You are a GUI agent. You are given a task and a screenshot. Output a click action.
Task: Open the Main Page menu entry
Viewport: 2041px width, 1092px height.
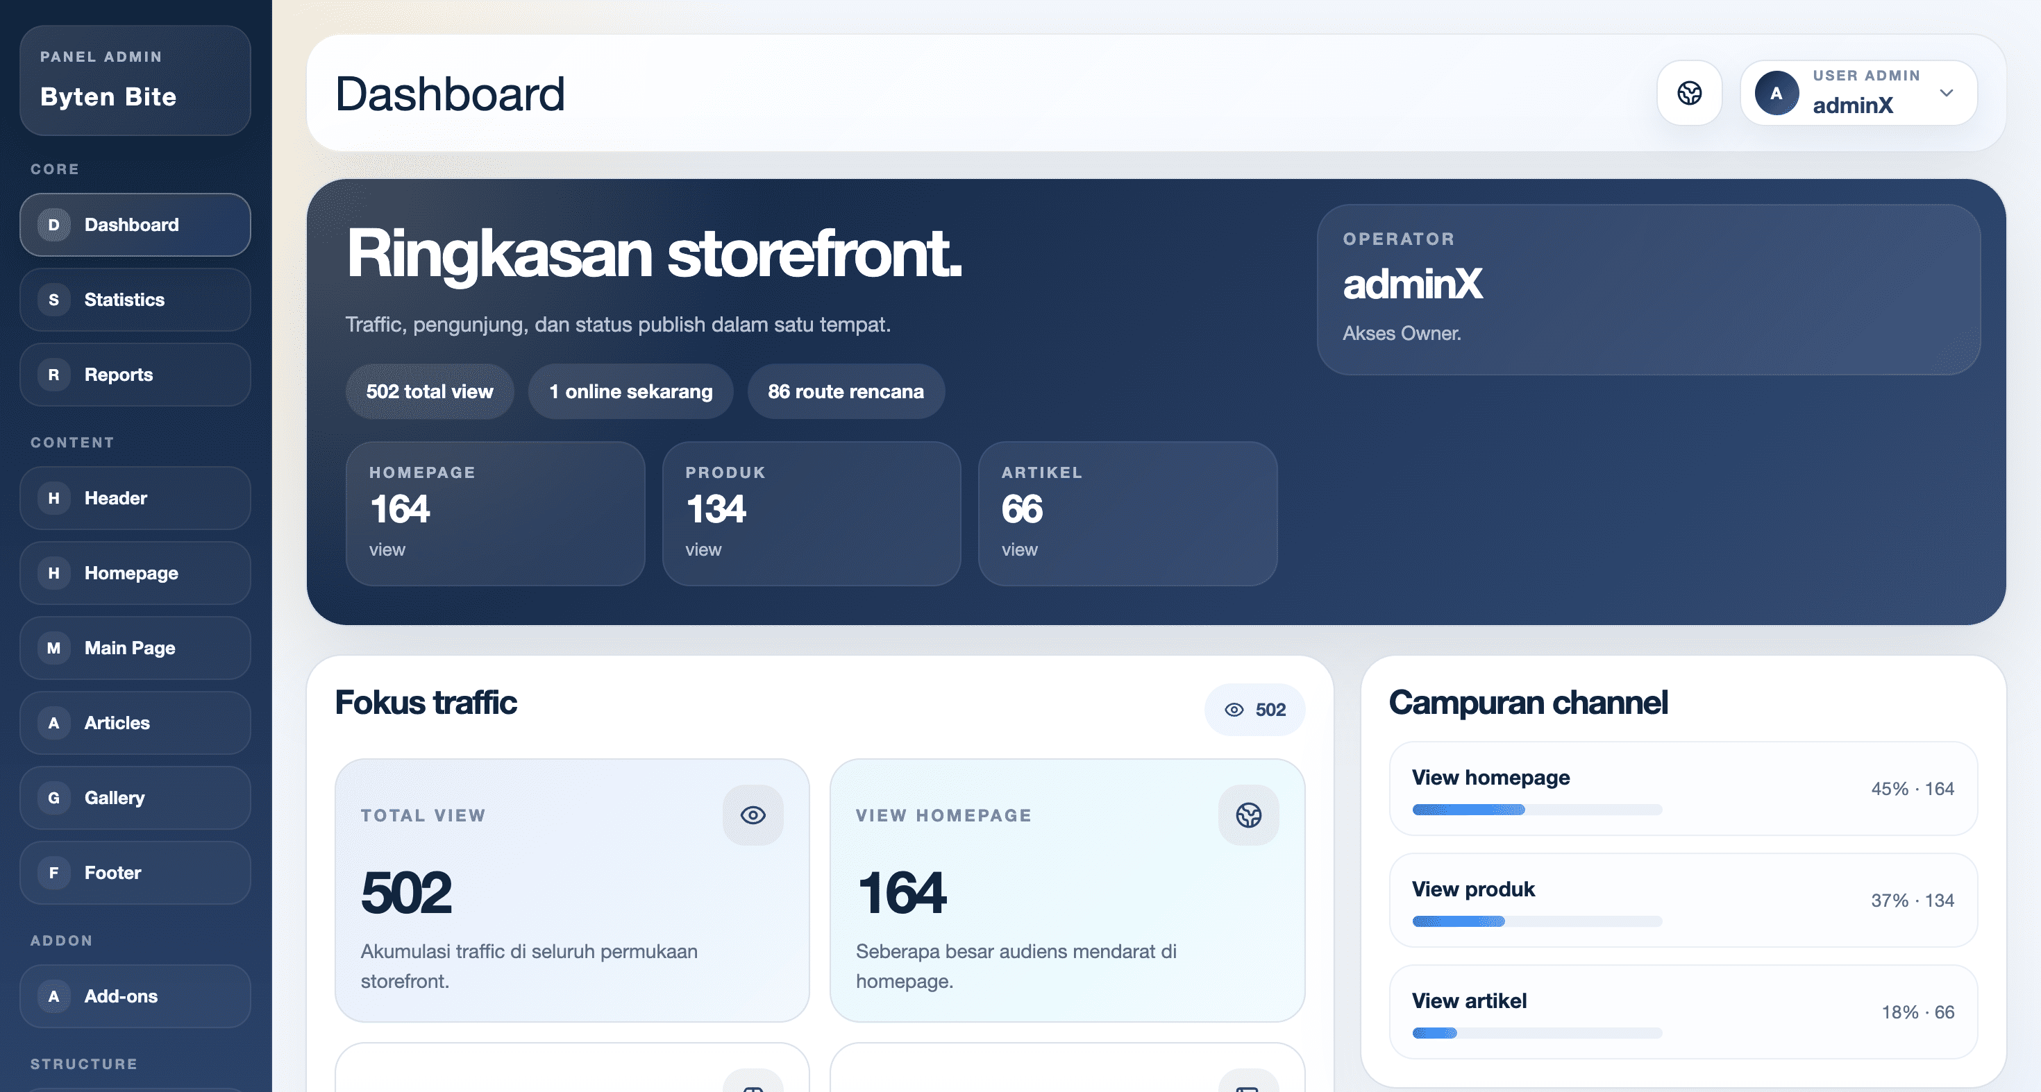point(135,648)
